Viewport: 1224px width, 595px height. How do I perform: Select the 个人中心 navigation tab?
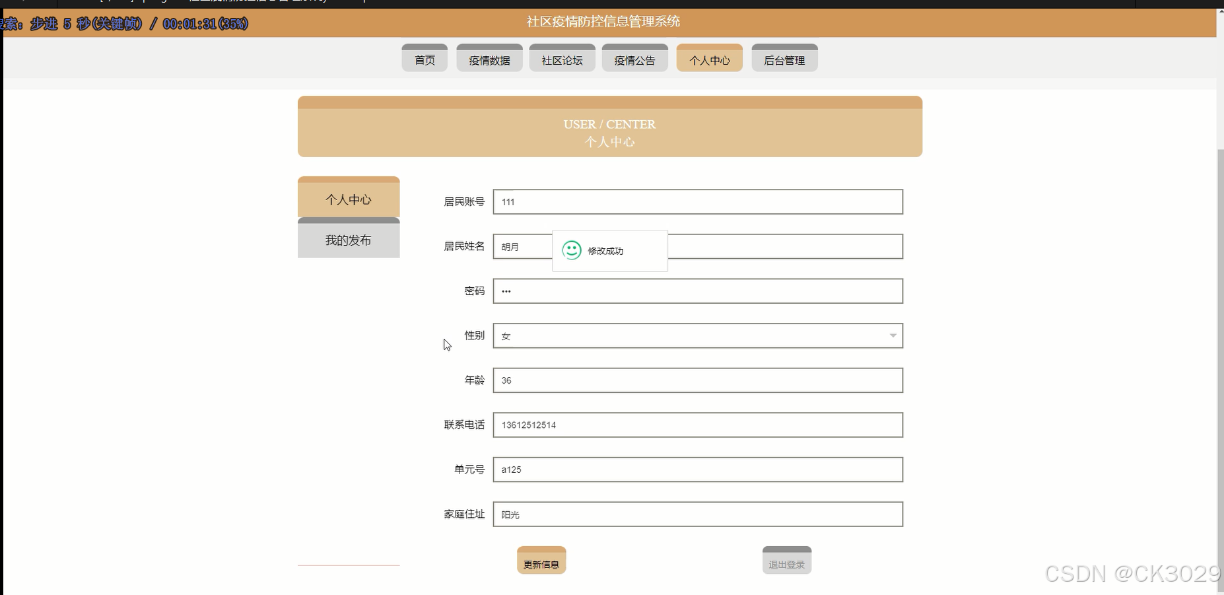tap(709, 59)
